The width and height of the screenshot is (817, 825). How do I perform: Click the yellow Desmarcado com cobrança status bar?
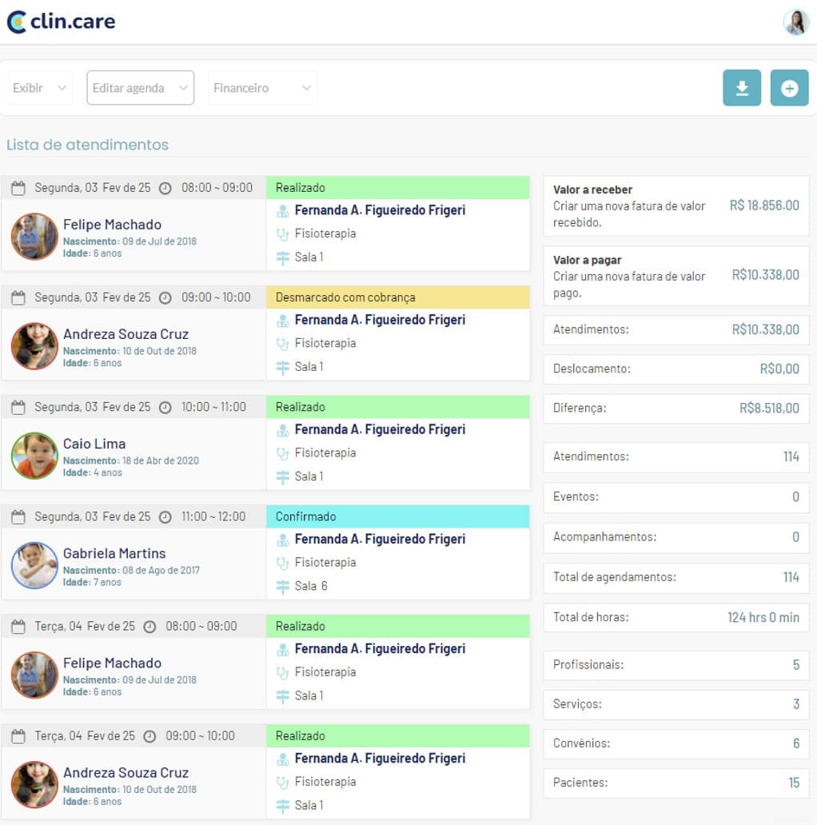(x=397, y=297)
